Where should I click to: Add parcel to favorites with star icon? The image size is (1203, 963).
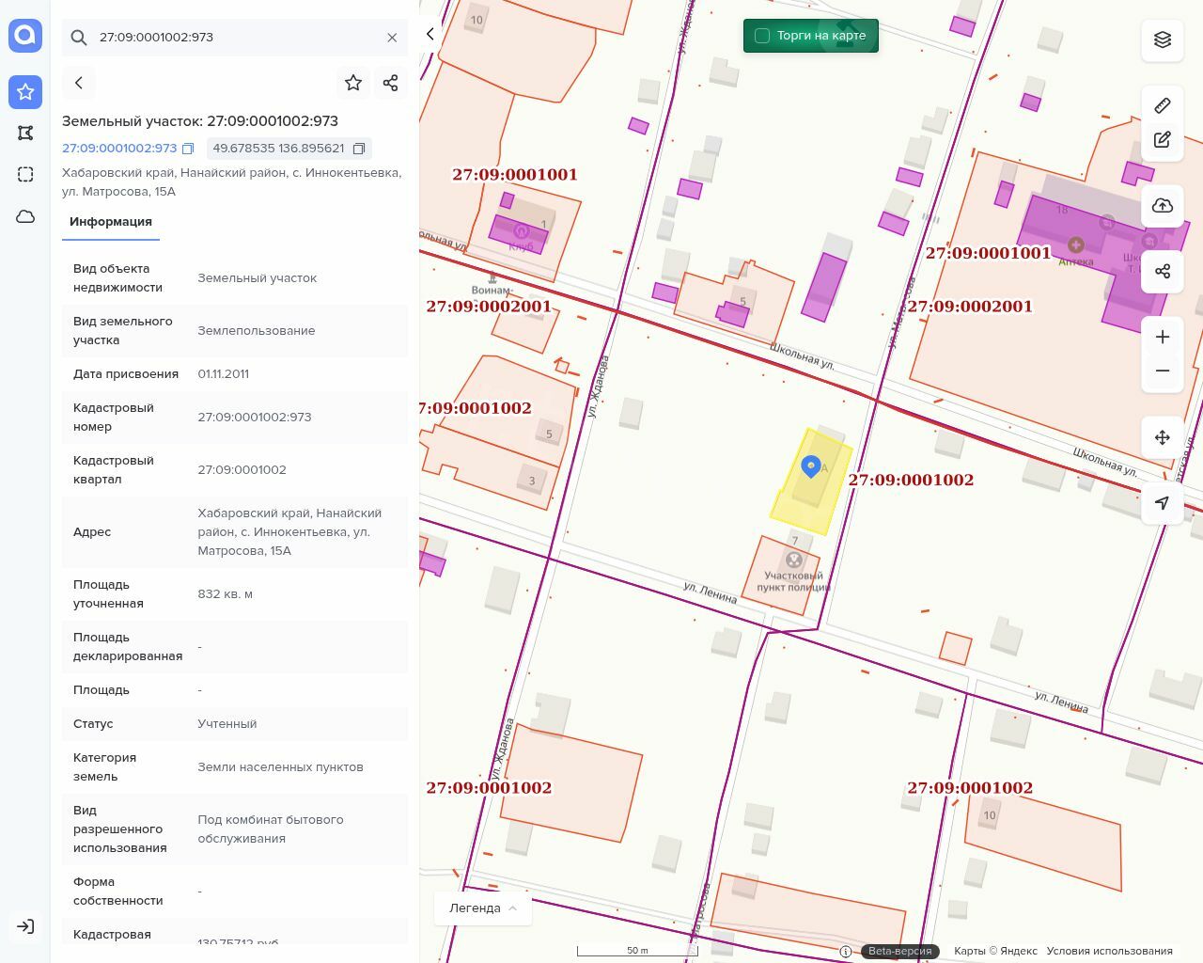click(353, 83)
